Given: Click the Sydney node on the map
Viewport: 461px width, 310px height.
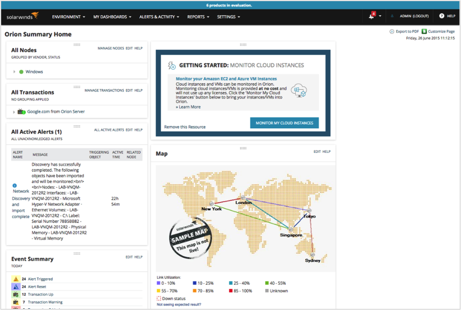Looking at the screenshot, I should tap(313, 255).
